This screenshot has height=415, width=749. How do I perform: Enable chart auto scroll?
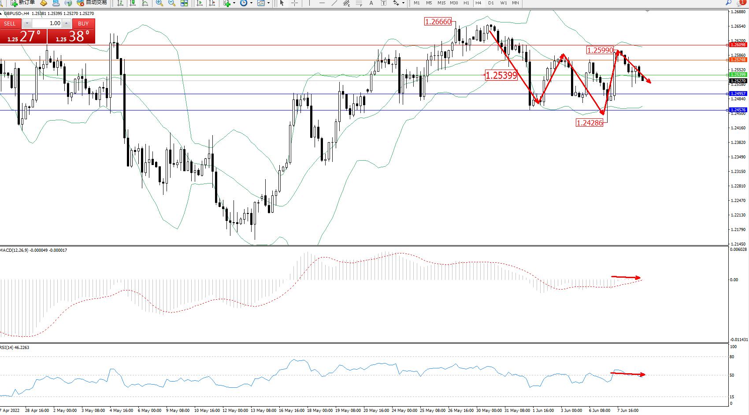pyautogui.click(x=200, y=3)
